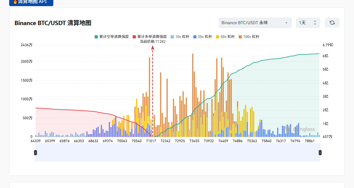Click the orange 100x legend swatch
The width and height of the screenshot is (354, 188).
[240, 37]
